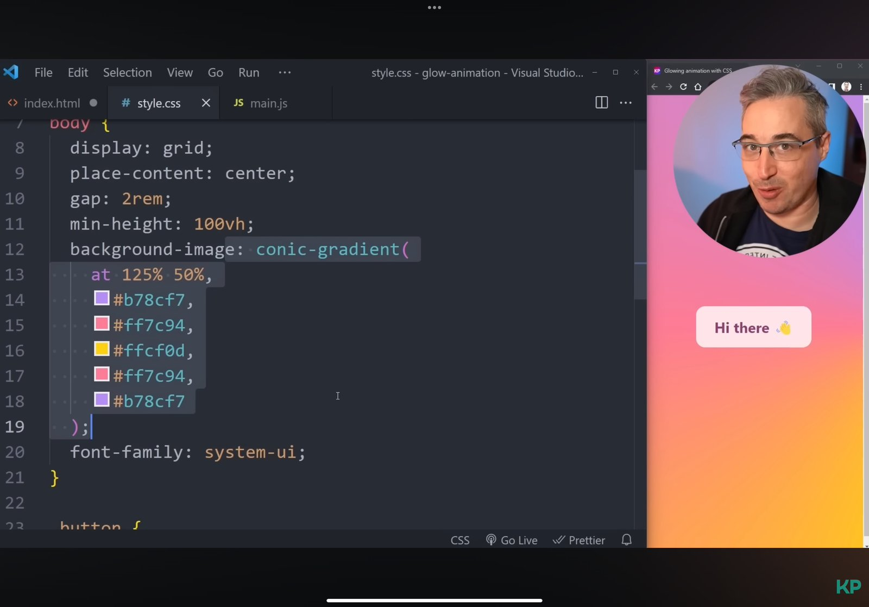Reload the browser page
The width and height of the screenshot is (869, 607).
(x=683, y=87)
